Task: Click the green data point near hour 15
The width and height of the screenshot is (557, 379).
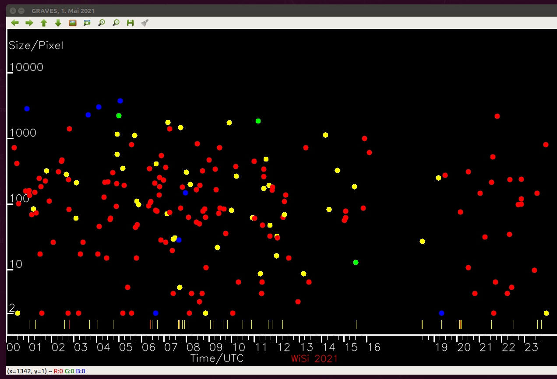Action: coord(356,262)
